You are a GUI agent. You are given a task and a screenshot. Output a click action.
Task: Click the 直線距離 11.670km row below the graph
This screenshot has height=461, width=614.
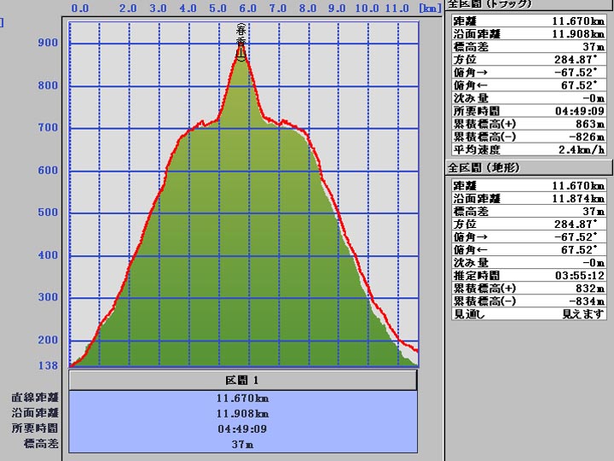coord(243,398)
